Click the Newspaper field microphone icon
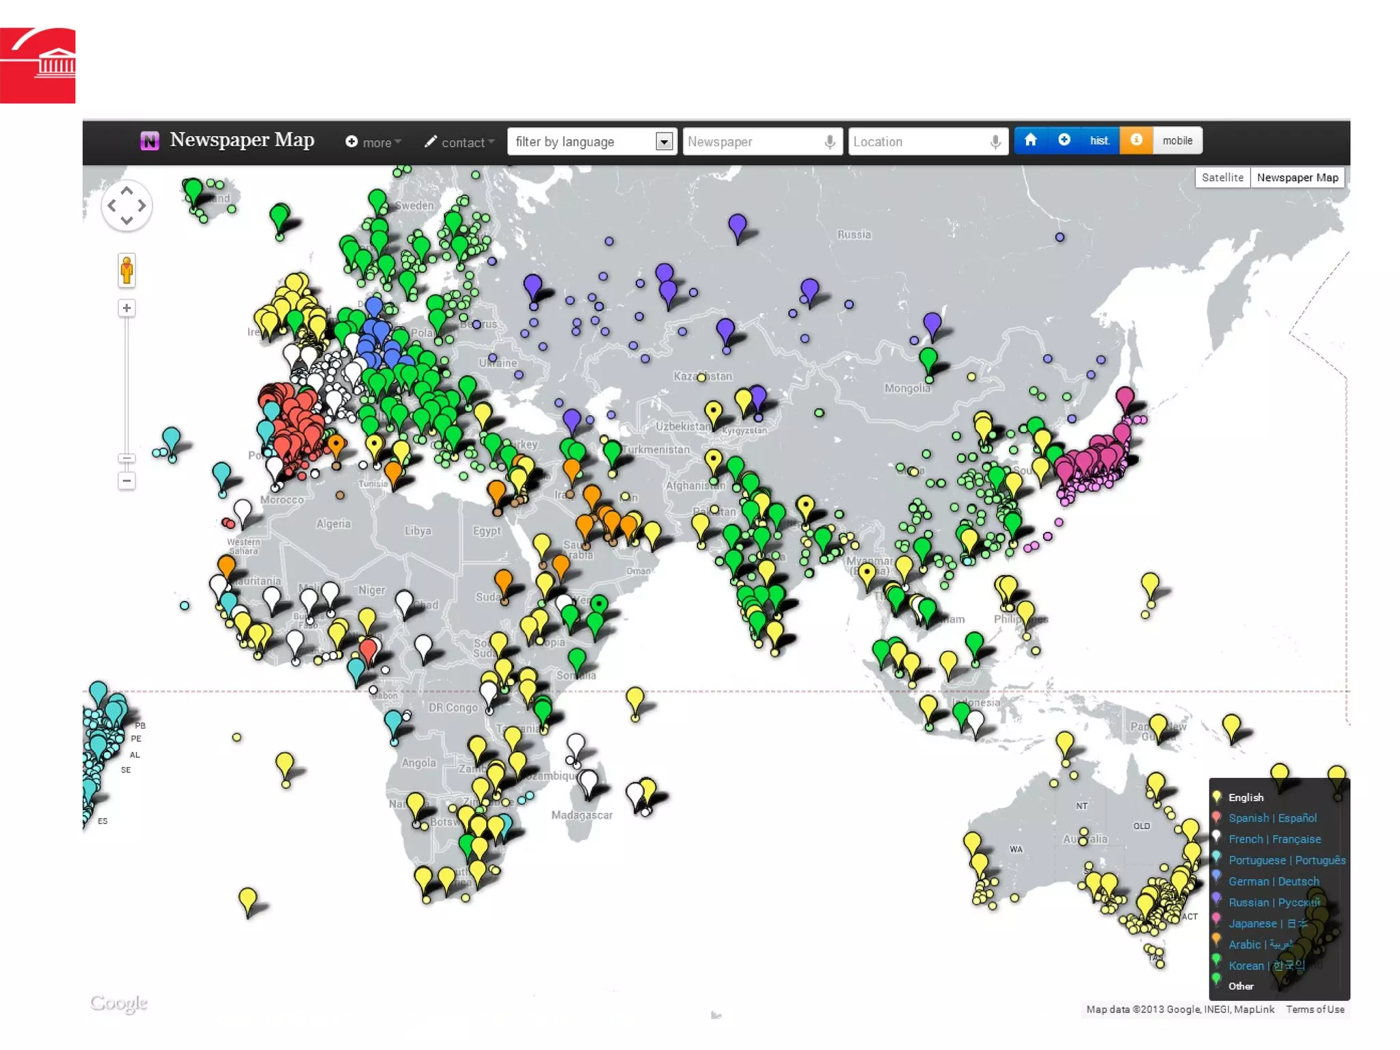 829,142
